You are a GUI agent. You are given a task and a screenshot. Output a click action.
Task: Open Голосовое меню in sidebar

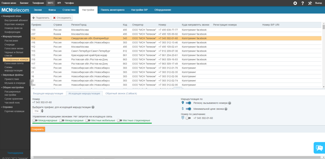14,48
